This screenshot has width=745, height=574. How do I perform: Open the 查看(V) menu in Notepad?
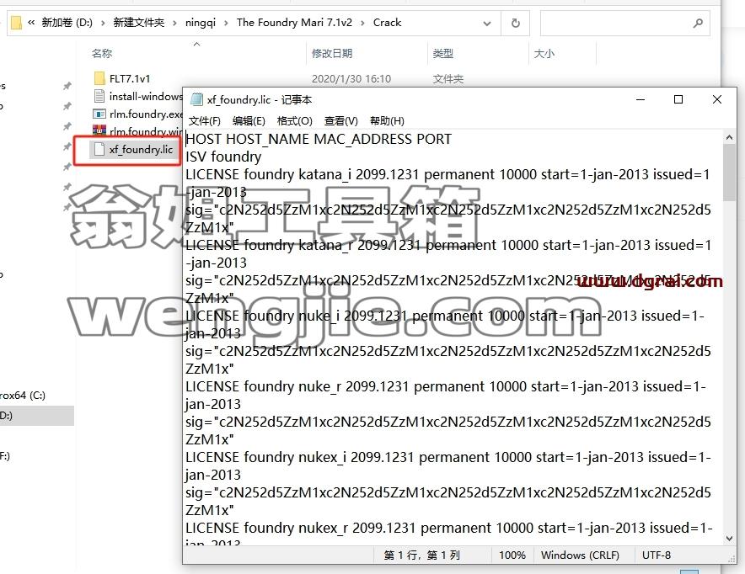click(340, 121)
